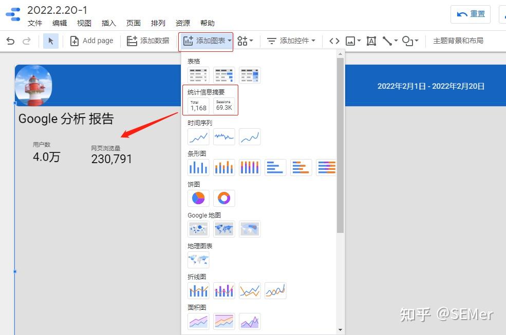Choose the donut pie chart icon
The image size is (506, 335).
224,198
